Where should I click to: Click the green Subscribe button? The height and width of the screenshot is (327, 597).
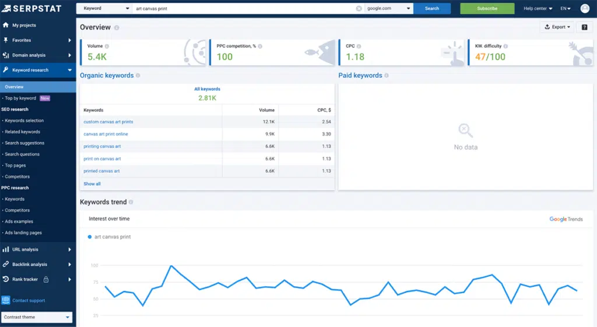487,9
